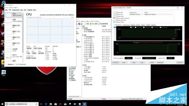Click the AIDA64 icon on the taskbar

(84, 104)
